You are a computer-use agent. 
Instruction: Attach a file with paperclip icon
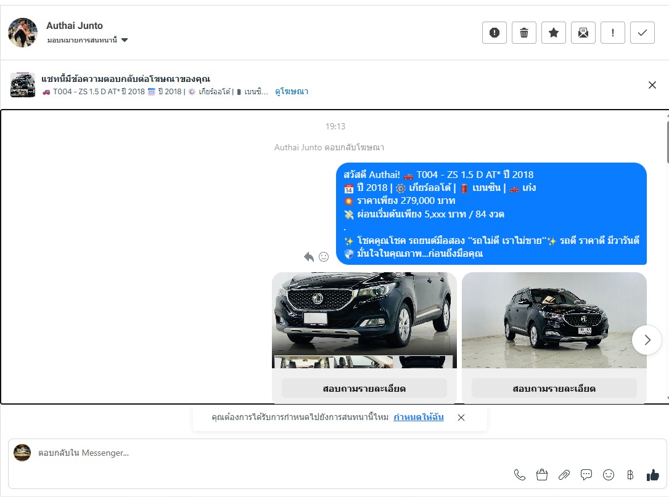coord(564,475)
